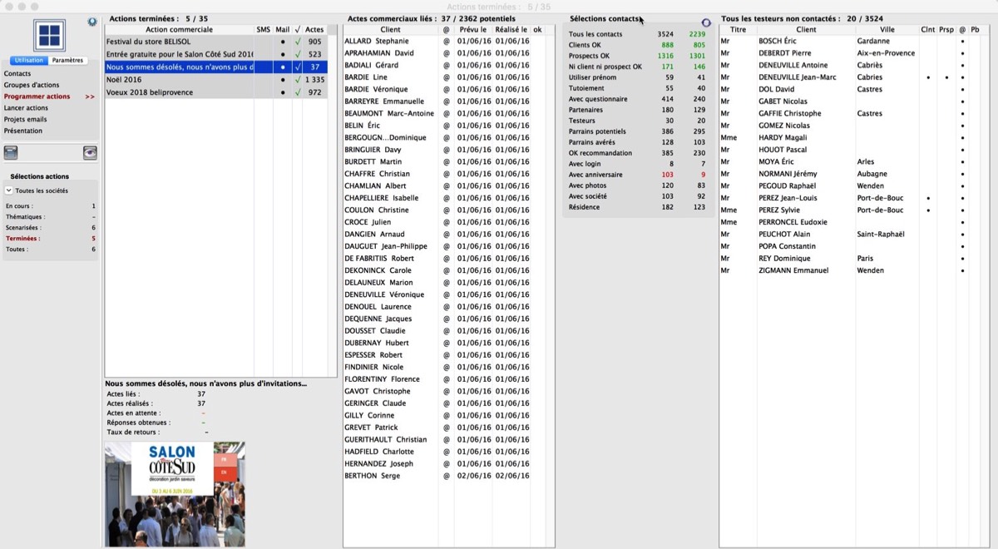
Task: Open Projets emails in sidebar
Action: click(x=25, y=120)
